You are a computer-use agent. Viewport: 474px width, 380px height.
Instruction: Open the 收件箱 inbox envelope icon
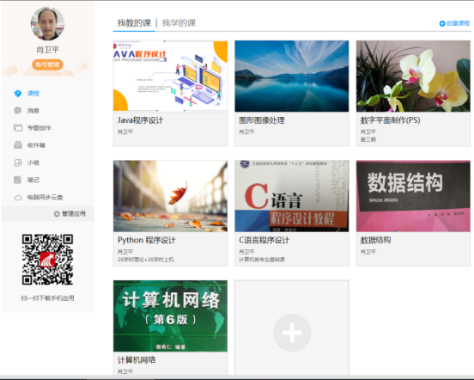[18, 145]
